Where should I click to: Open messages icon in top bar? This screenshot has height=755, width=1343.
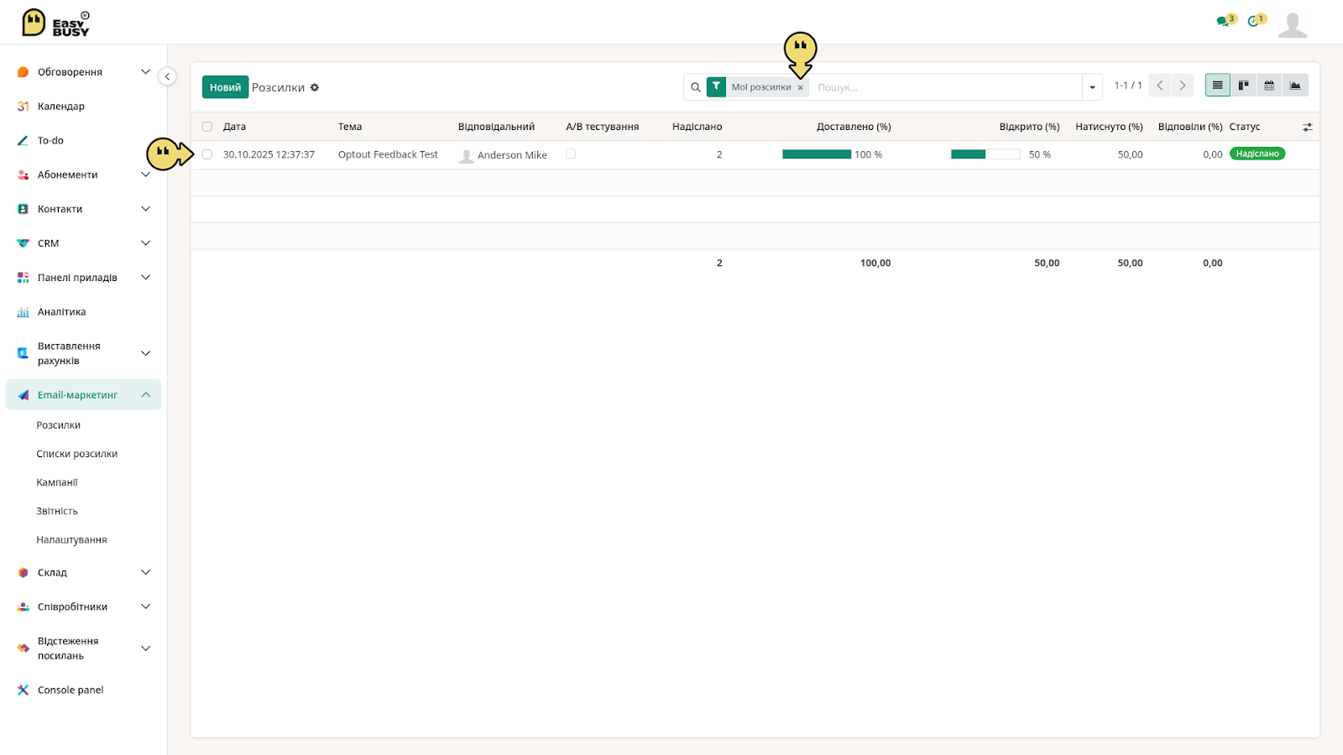point(1223,22)
